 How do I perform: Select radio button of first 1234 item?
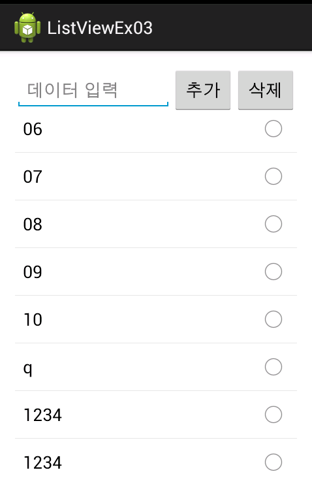273,414
